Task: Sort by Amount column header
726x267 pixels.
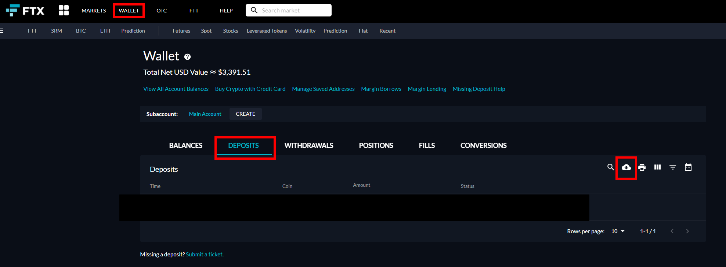Action: tap(362, 185)
